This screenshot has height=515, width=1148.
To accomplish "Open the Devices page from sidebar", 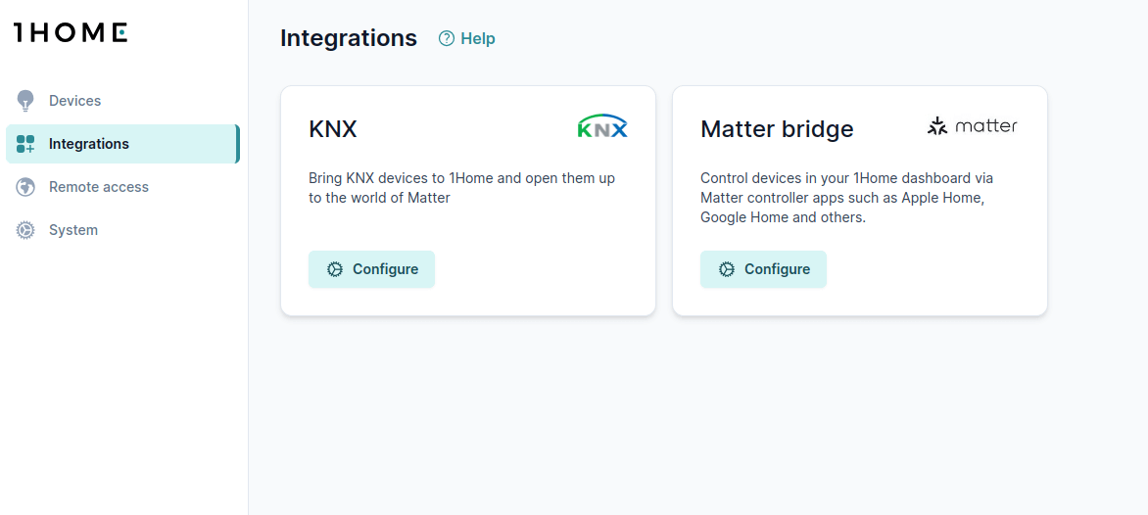I will coord(74,101).
